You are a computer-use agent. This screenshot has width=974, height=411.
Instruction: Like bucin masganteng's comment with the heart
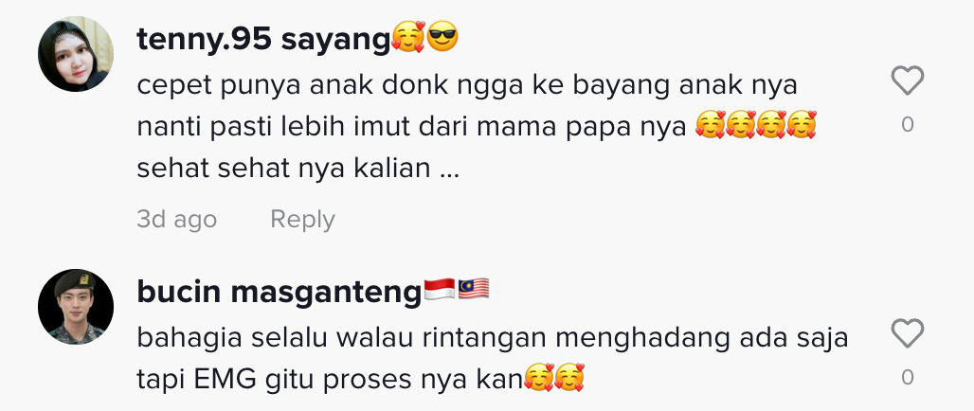pyautogui.click(x=907, y=332)
